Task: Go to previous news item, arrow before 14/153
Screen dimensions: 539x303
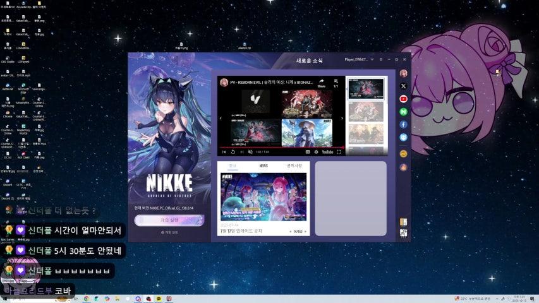Action: 290,232
